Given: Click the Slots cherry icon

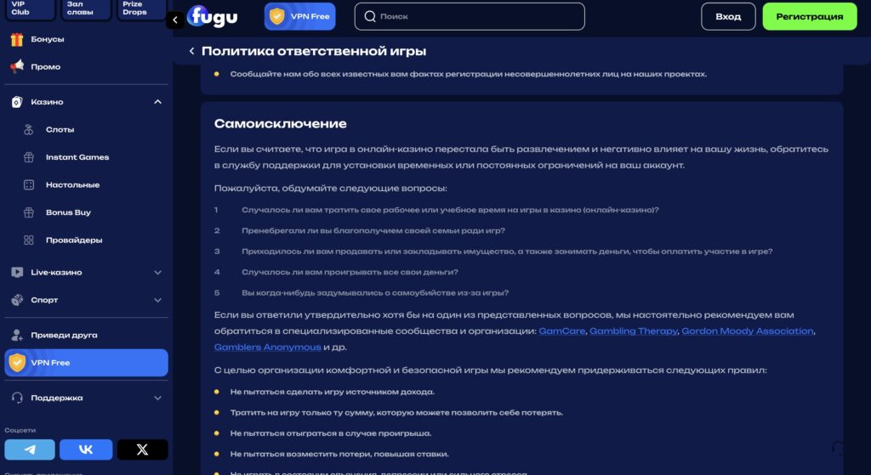Looking at the screenshot, I should [29, 129].
